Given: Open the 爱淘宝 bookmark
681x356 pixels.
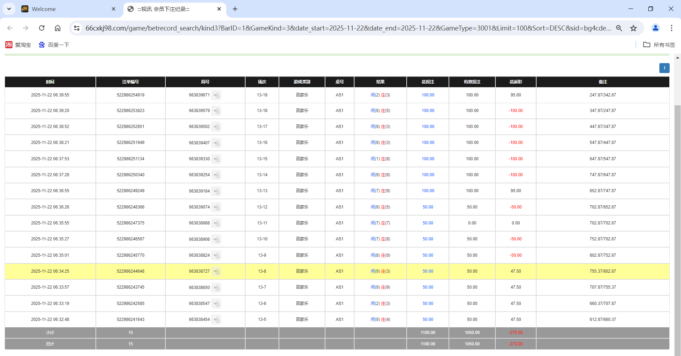Looking at the screenshot, I should click(x=18, y=45).
